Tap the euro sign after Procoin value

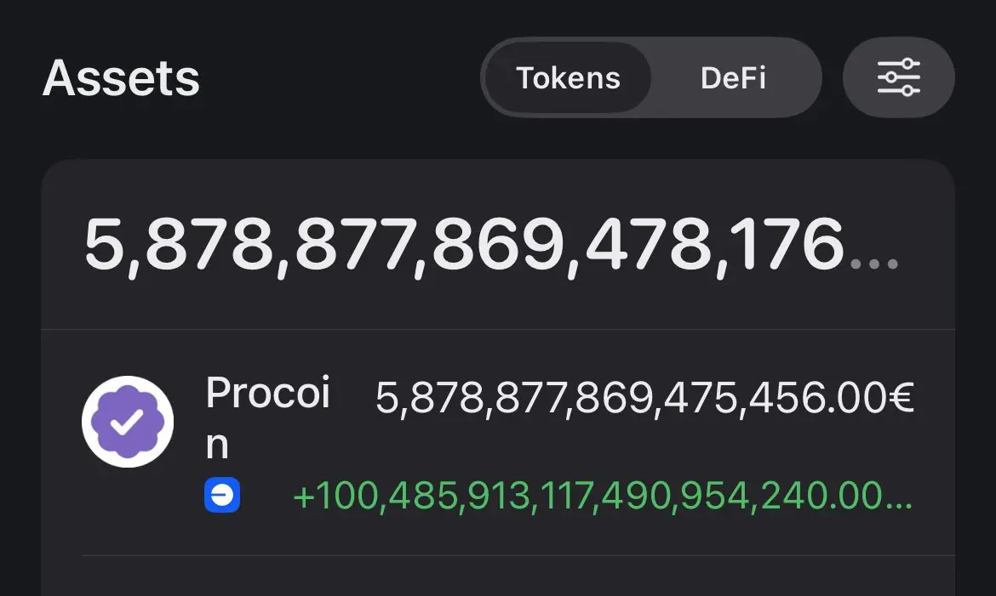pyautogui.click(x=900, y=398)
